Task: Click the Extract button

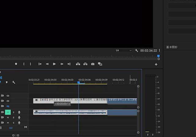Action: click(x=85, y=64)
